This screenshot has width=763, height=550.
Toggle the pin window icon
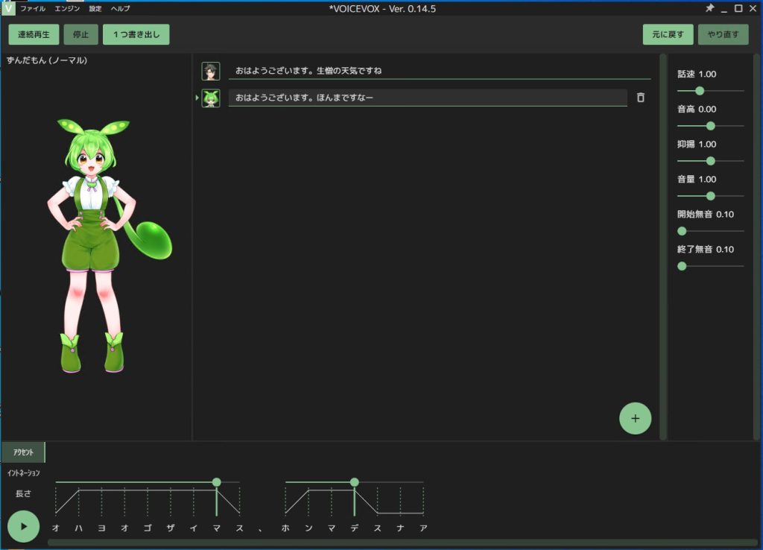coord(710,8)
